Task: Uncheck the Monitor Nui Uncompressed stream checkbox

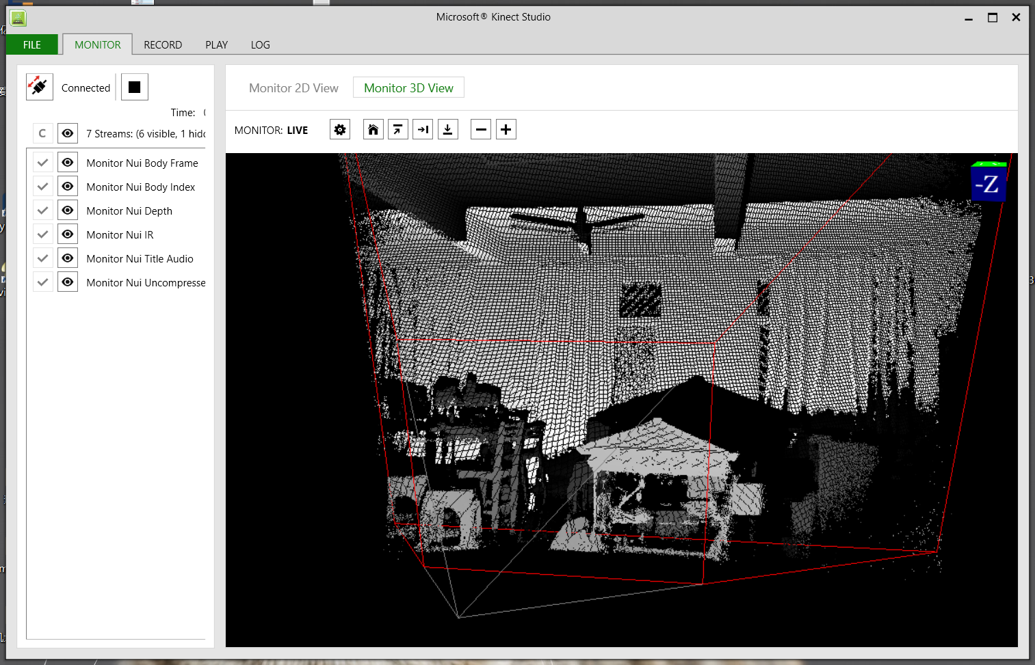Action: pos(42,281)
